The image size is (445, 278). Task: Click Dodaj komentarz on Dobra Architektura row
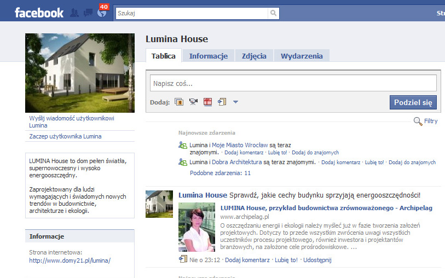coord(340,163)
